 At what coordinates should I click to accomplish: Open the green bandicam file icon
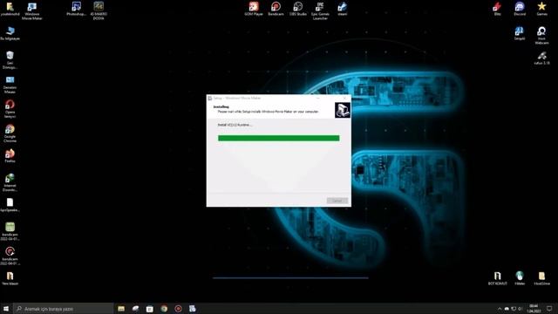click(x=10, y=231)
